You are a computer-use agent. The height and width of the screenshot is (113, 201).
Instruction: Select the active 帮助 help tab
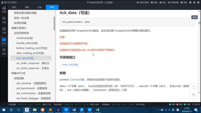(x=52, y=7)
